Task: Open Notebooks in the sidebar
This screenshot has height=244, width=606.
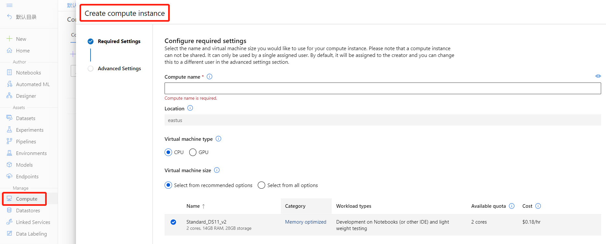Action: (28, 72)
